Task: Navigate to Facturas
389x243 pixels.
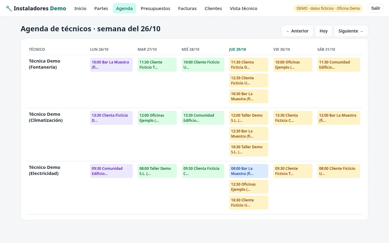Action: [x=187, y=9]
